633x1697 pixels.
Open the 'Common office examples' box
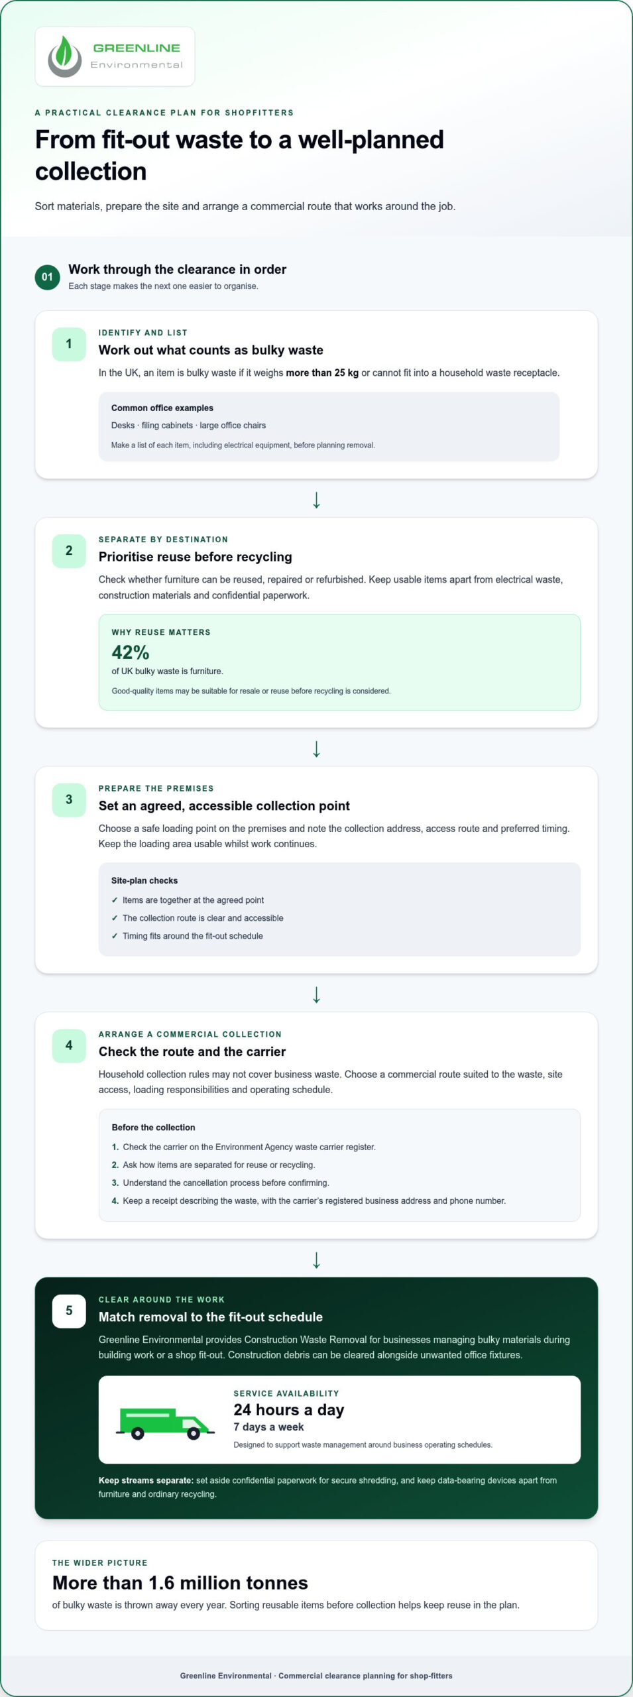[329, 426]
